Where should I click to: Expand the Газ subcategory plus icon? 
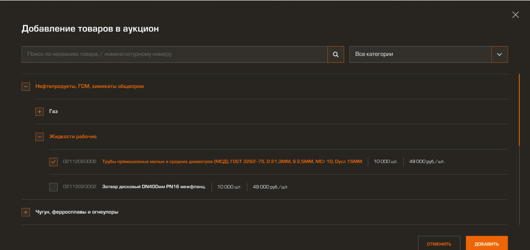[40, 112]
